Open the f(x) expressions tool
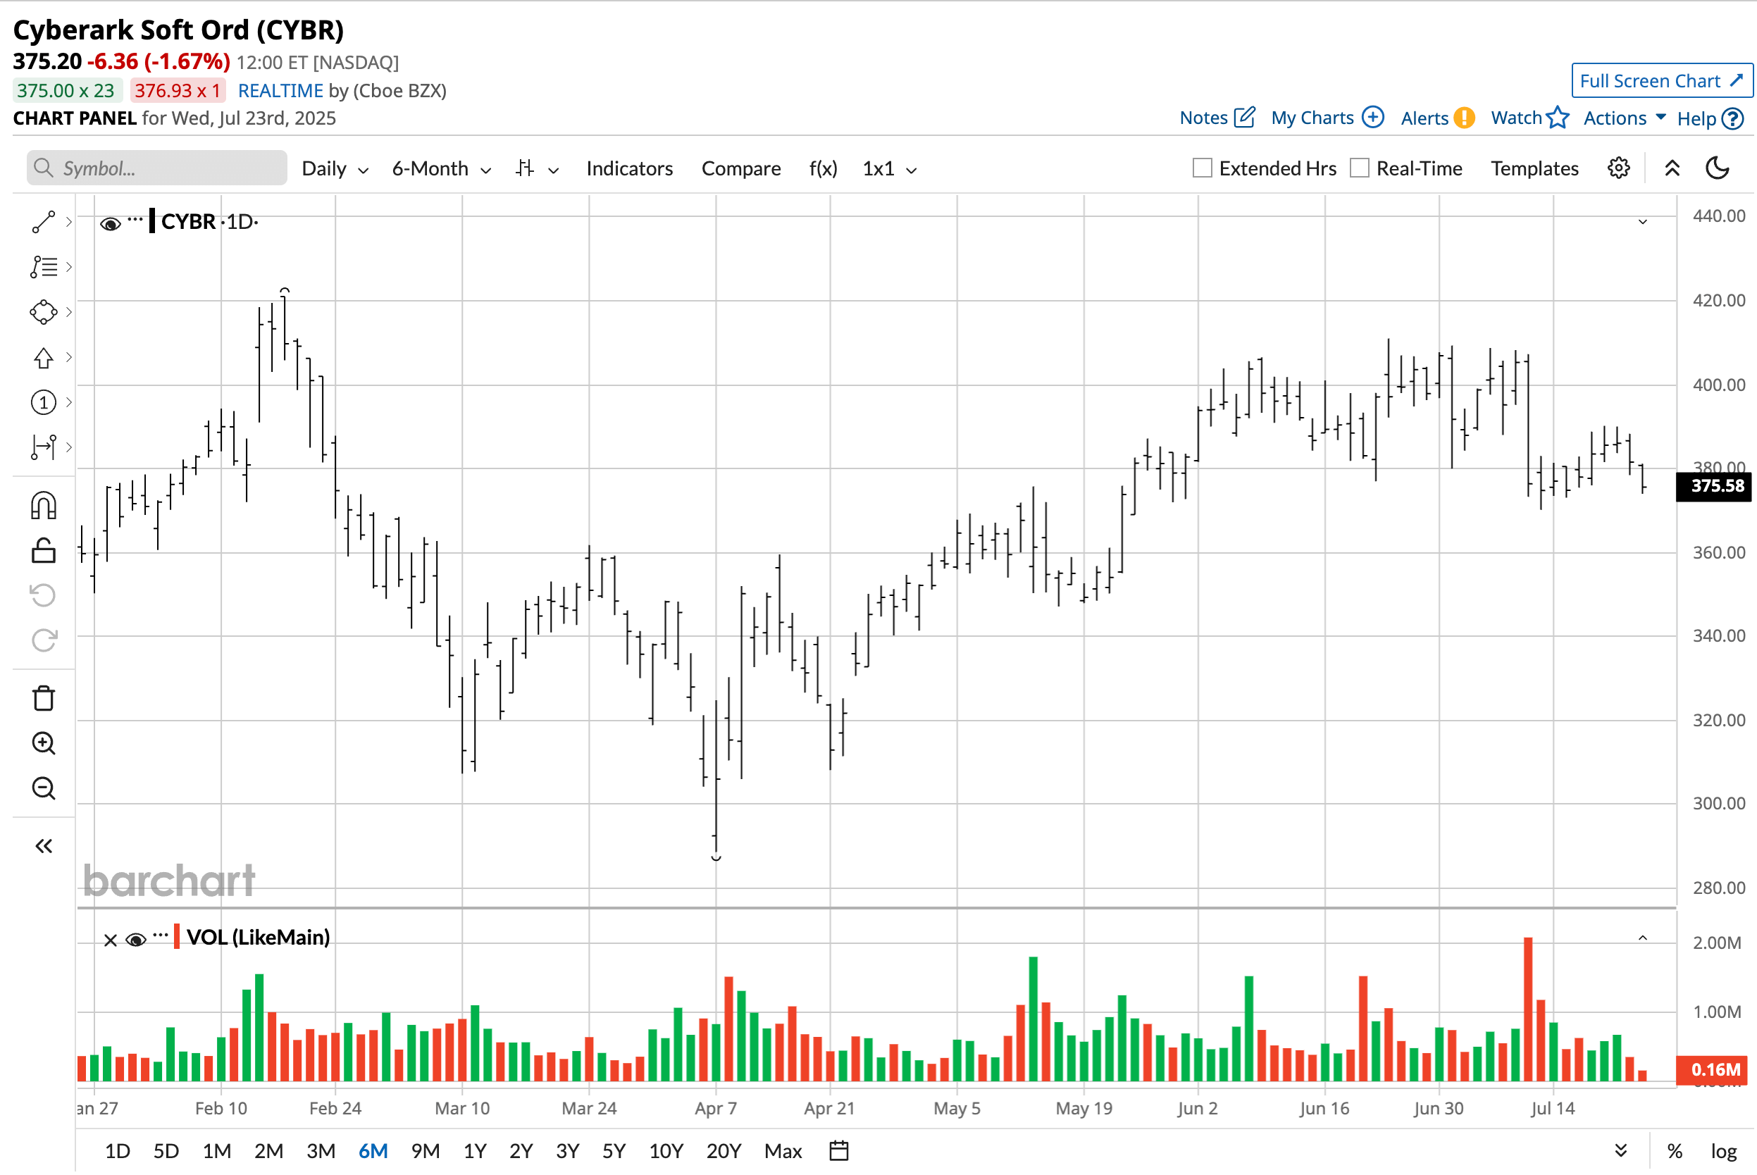Viewport: 1757px width, 1175px height. tap(823, 168)
